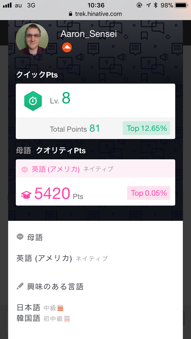Click the Korean level bars icon
The height and width of the screenshot is (339, 191).
click(67, 318)
